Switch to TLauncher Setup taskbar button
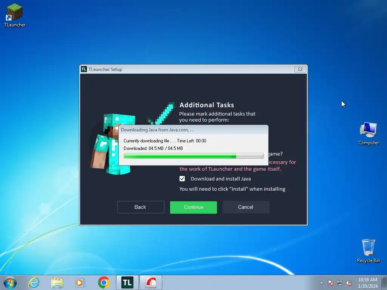 [x=127, y=282]
